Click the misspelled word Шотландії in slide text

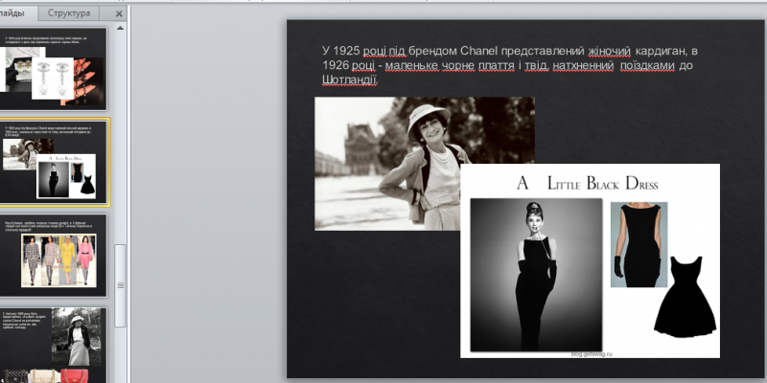click(349, 79)
